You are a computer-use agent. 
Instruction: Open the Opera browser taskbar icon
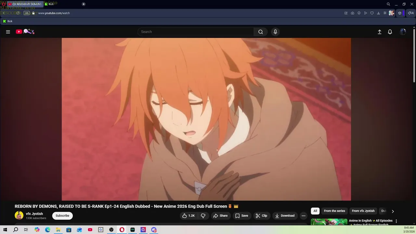[x=122, y=230]
